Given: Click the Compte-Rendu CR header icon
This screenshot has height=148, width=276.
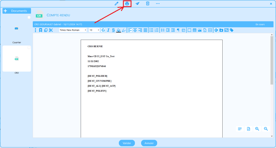Looking at the screenshot, I should [x=39, y=14].
